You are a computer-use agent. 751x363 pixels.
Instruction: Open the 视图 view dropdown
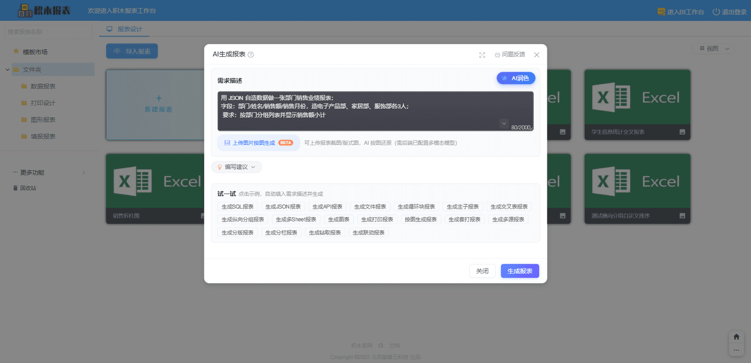pyautogui.click(x=713, y=48)
